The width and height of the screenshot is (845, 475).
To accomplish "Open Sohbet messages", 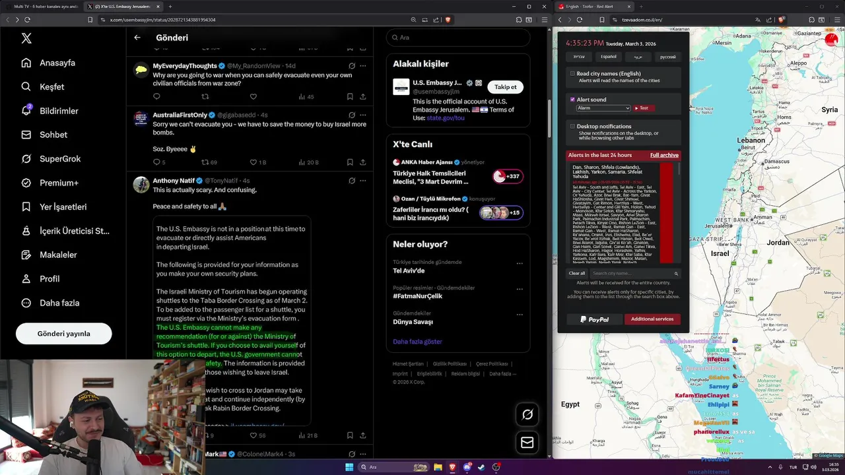I will tap(44, 135).
